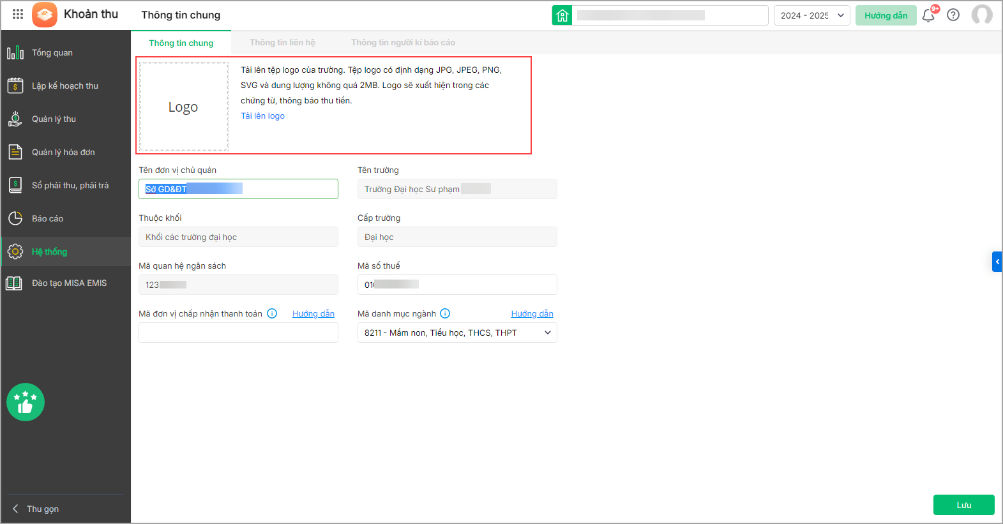Click the Logo placeholder upload box
This screenshot has width=1003, height=524.
[x=184, y=107]
